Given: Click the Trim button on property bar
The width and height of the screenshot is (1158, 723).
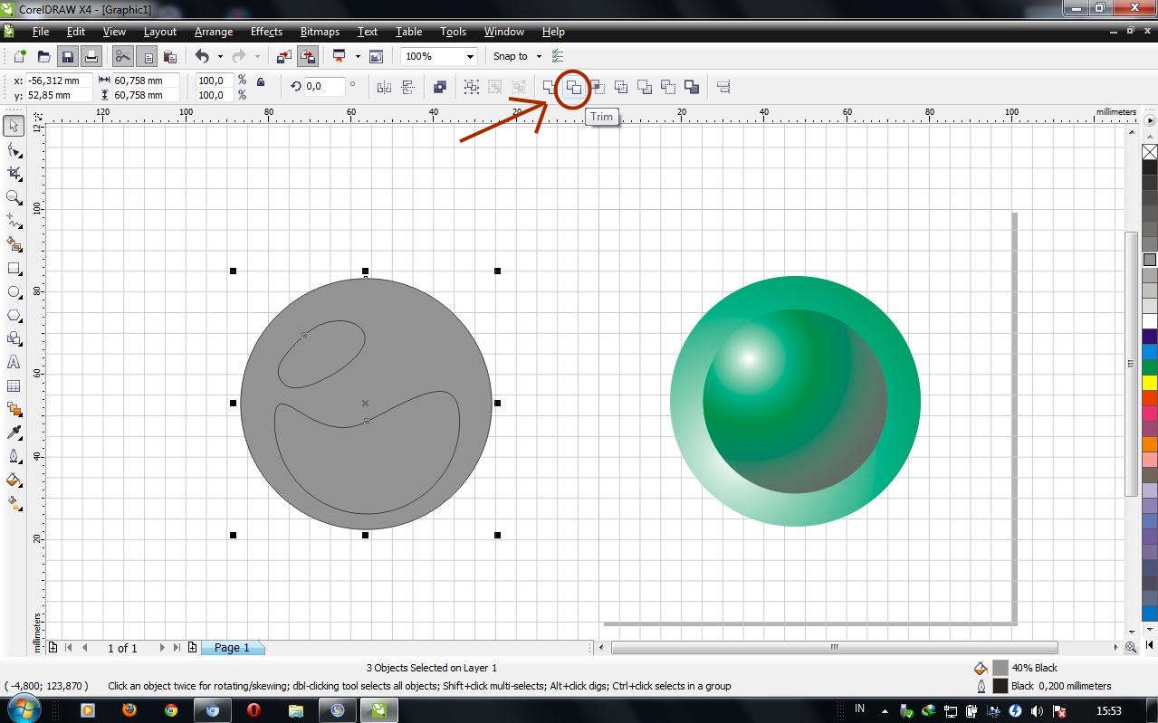Looking at the screenshot, I should [573, 87].
